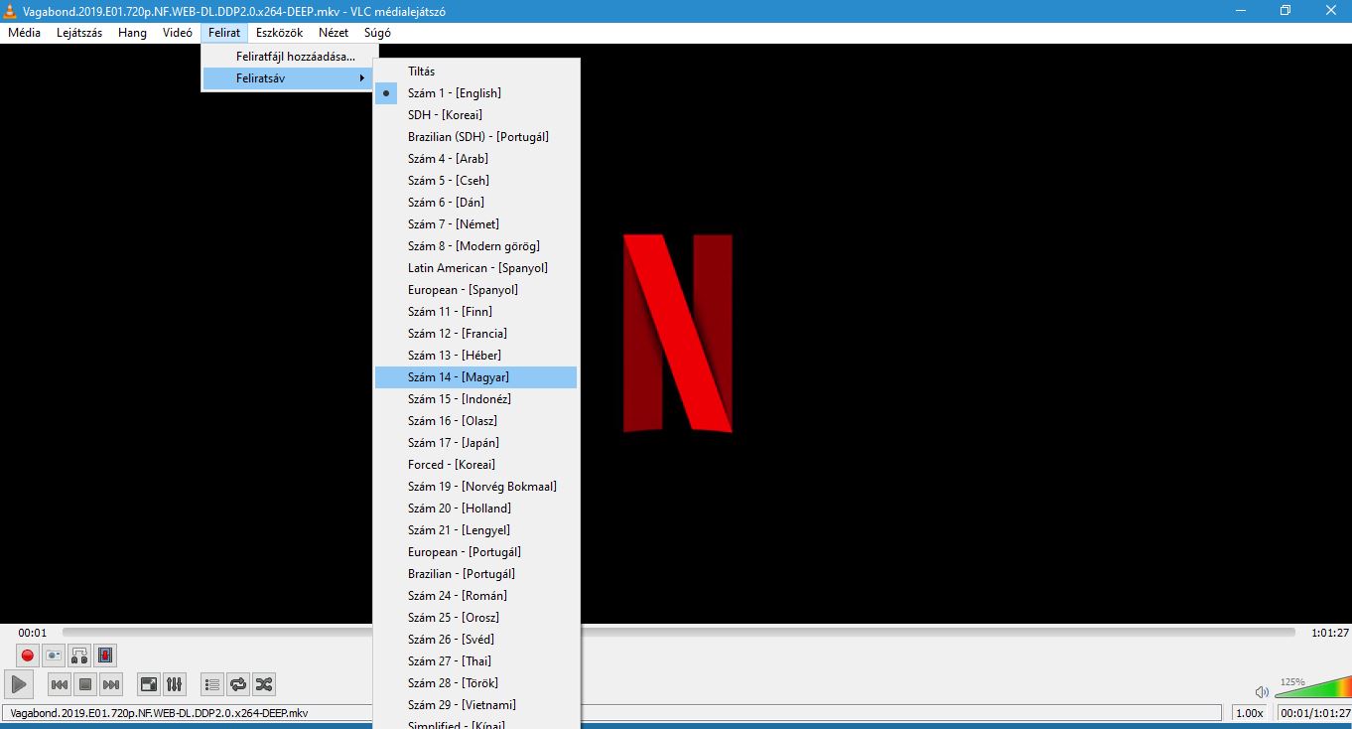This screenshot has width=1352, height=729.
Task: Open the Súgó menu
Action: (x=377, y=33)
